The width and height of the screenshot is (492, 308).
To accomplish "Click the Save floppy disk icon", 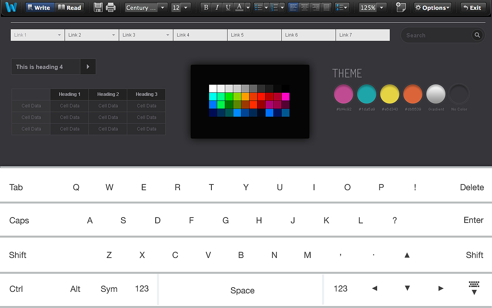I will click(98, 7).
